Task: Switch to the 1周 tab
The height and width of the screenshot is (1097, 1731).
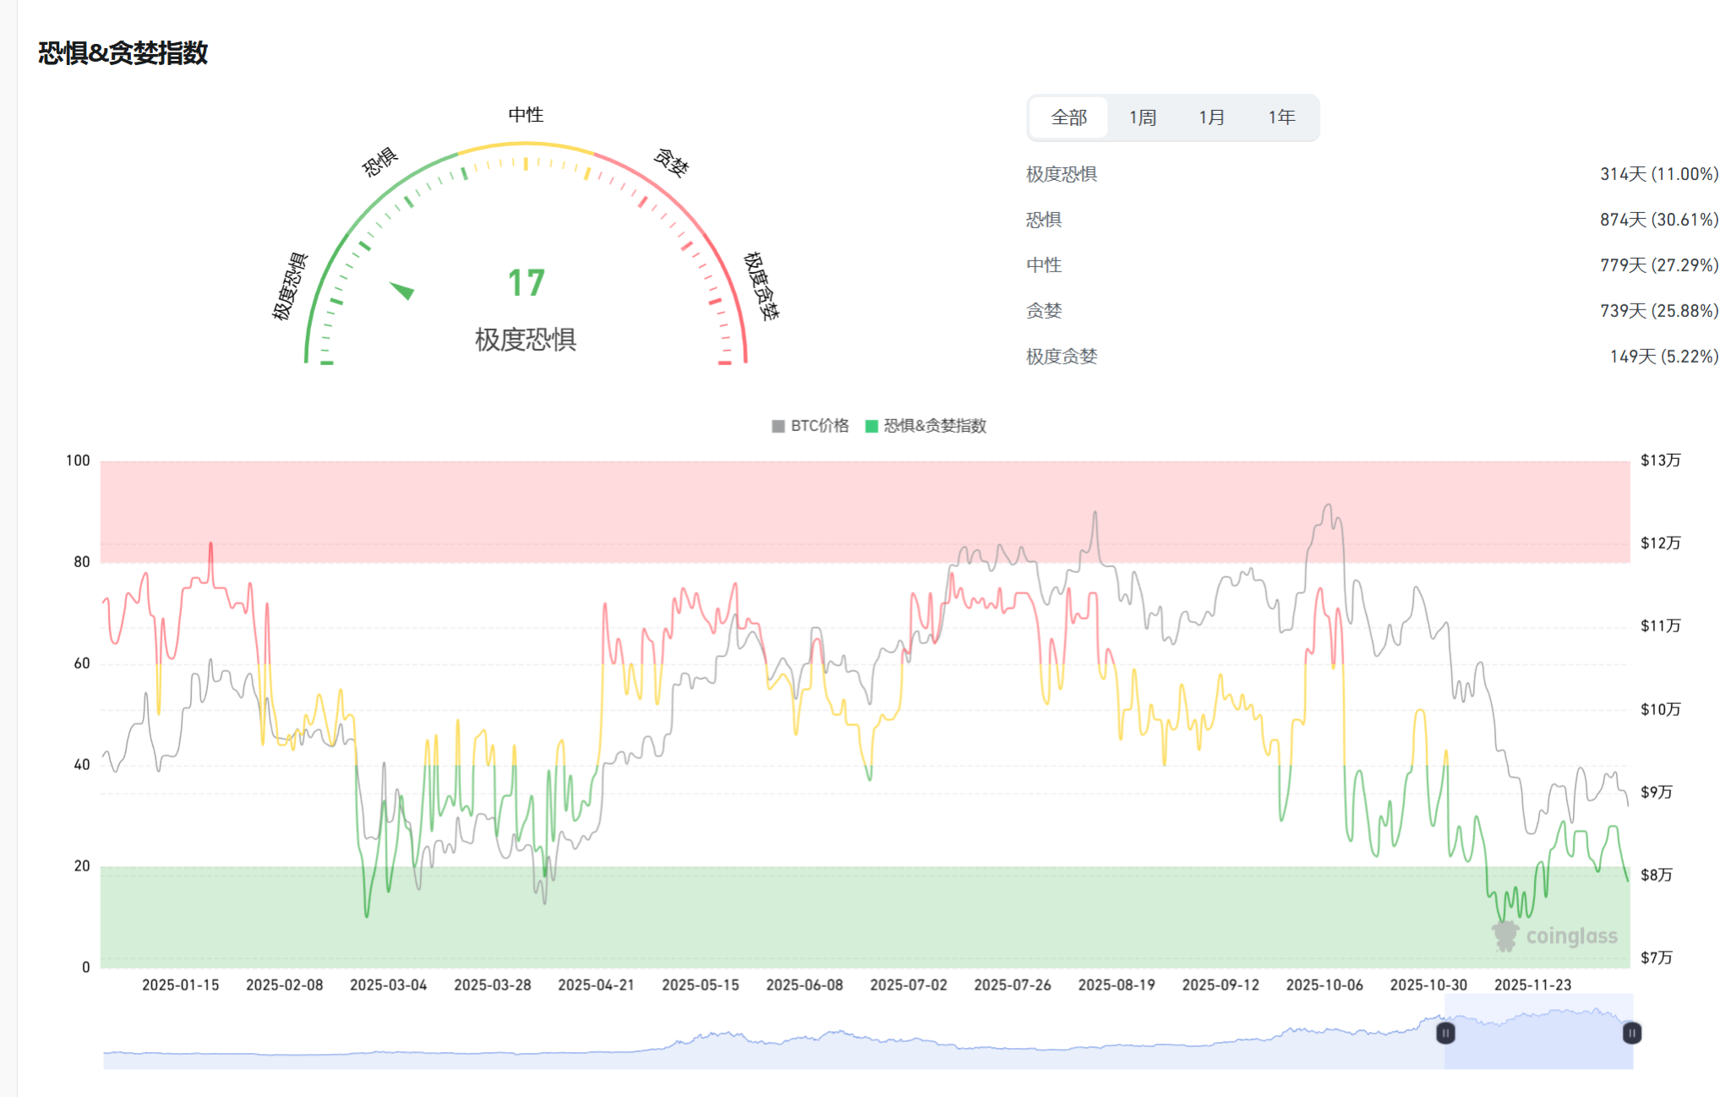Action: [x=1141, y=117]
